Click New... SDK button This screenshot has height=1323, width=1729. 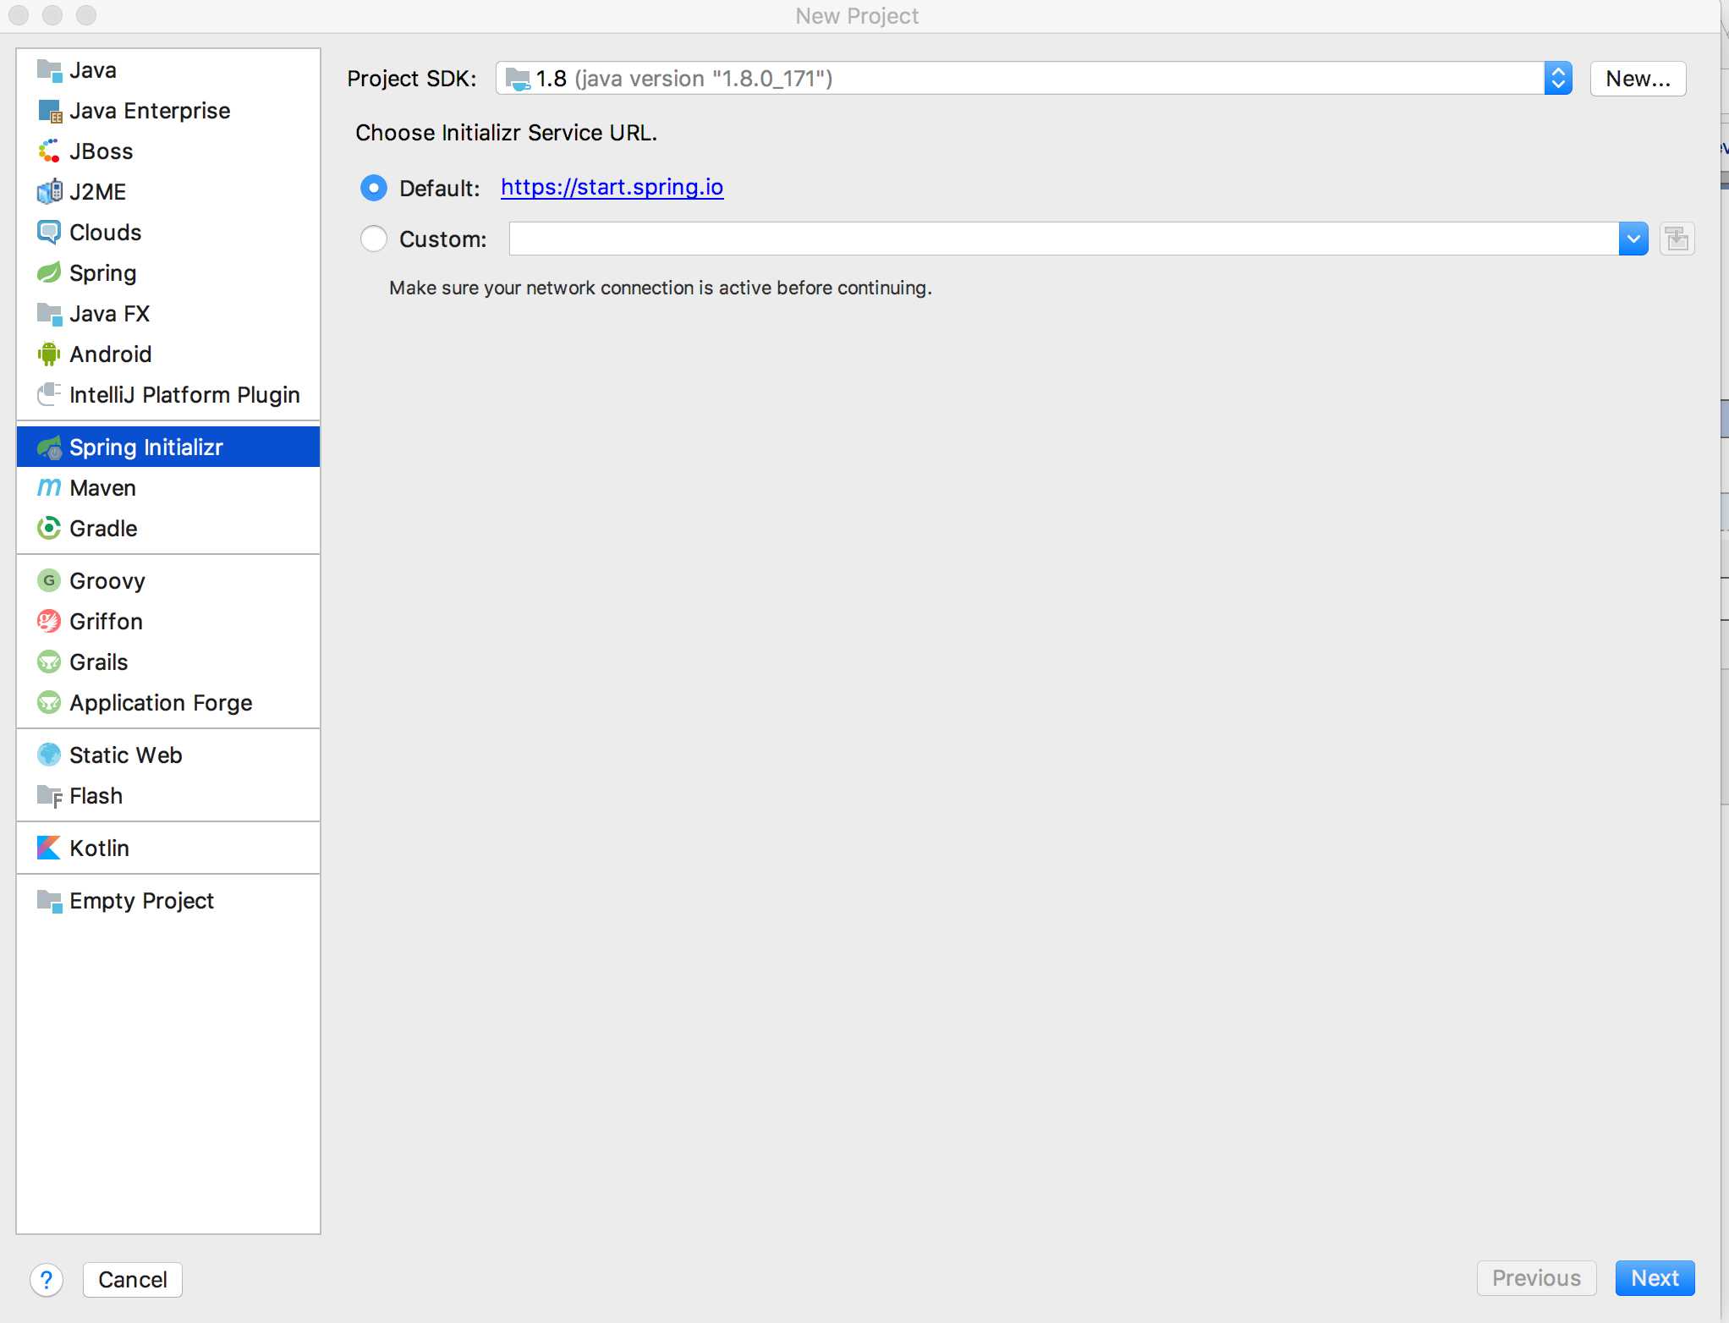1638,79
